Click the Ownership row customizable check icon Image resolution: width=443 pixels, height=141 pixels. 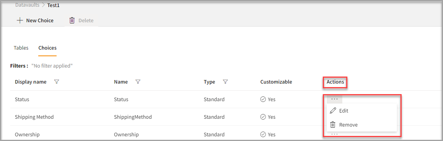pos(263,134)
